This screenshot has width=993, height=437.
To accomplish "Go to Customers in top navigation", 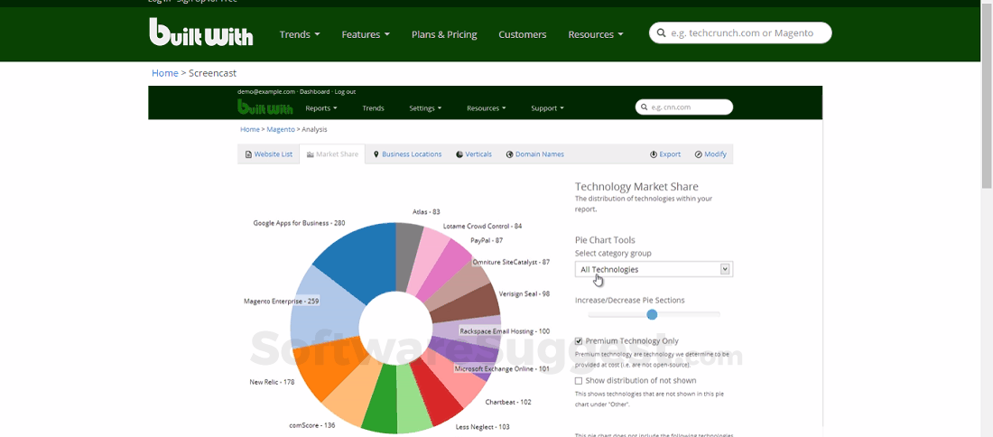I will [522, 34].
